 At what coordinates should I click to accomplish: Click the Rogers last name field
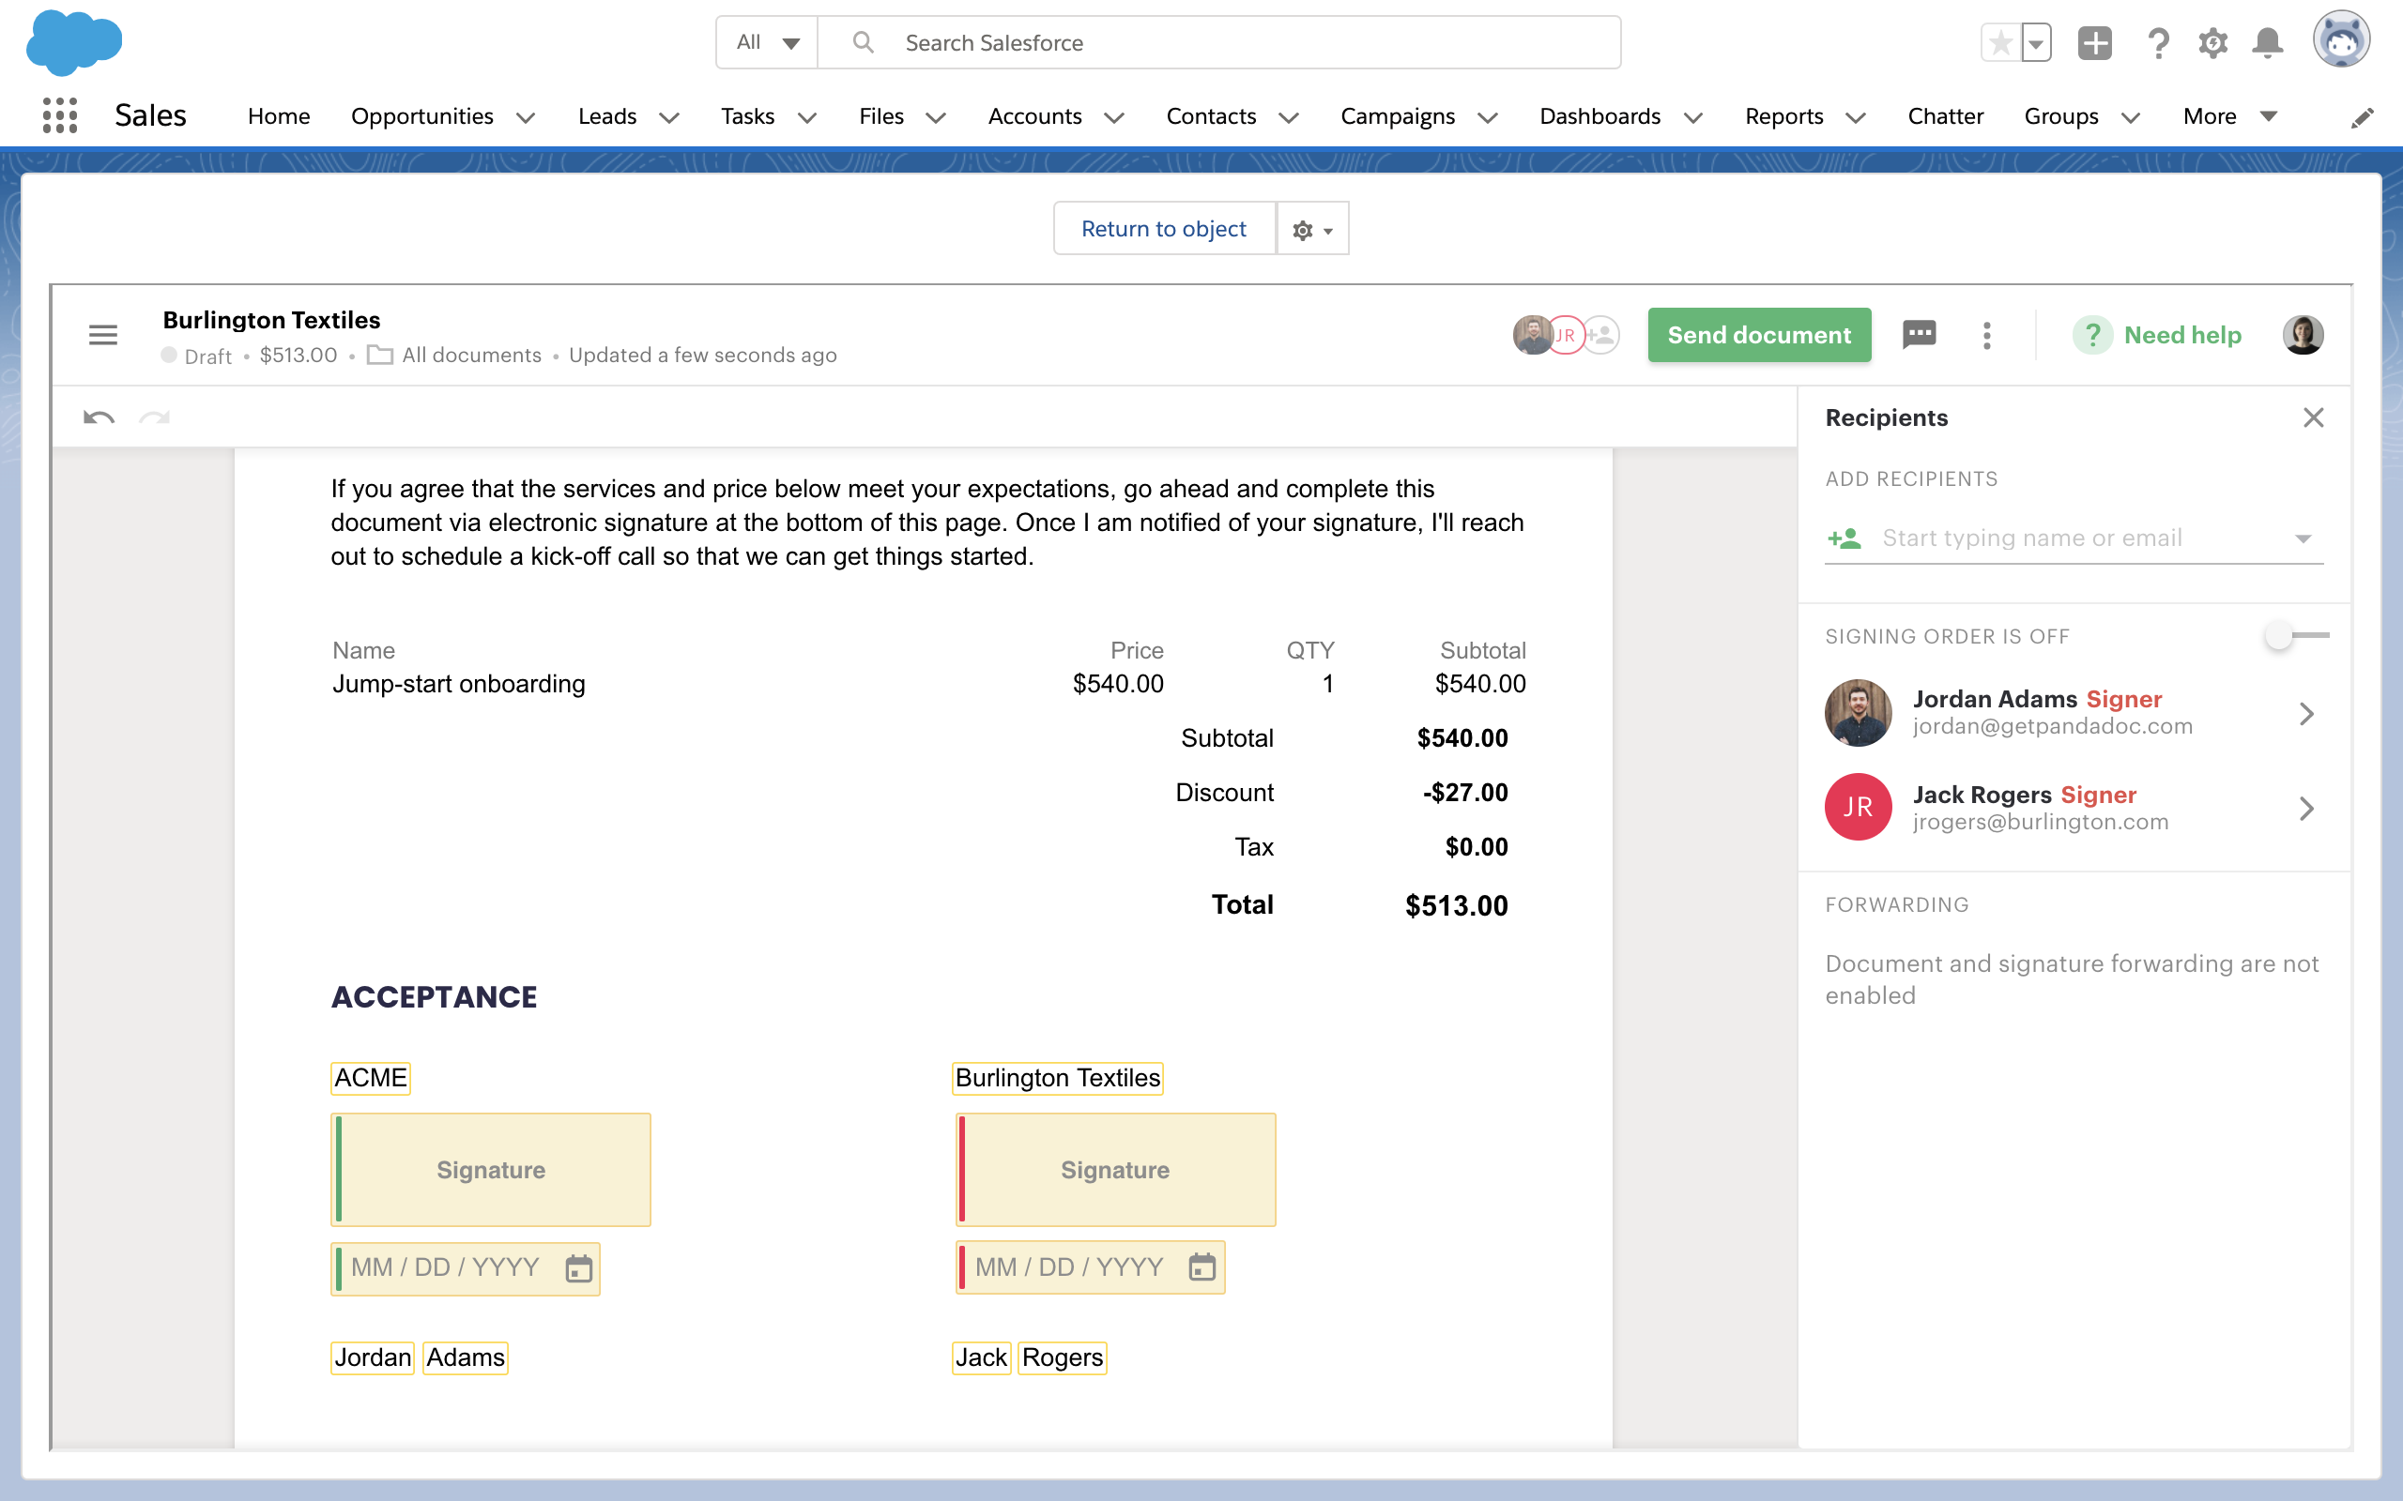coord(1063,1357)
